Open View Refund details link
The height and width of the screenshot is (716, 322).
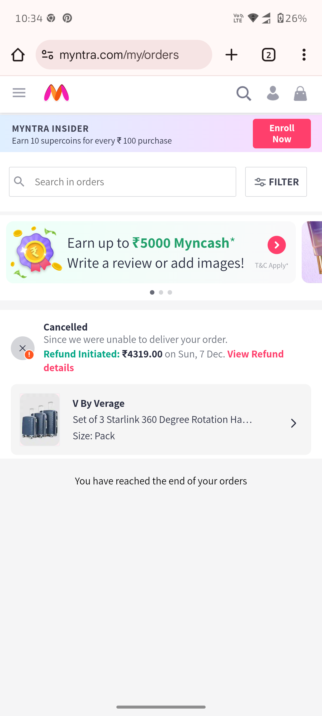255,354
